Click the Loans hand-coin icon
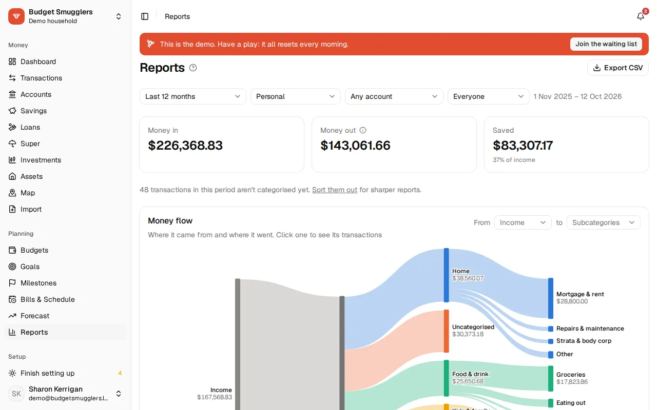657x410 pixels. point(12,127)
